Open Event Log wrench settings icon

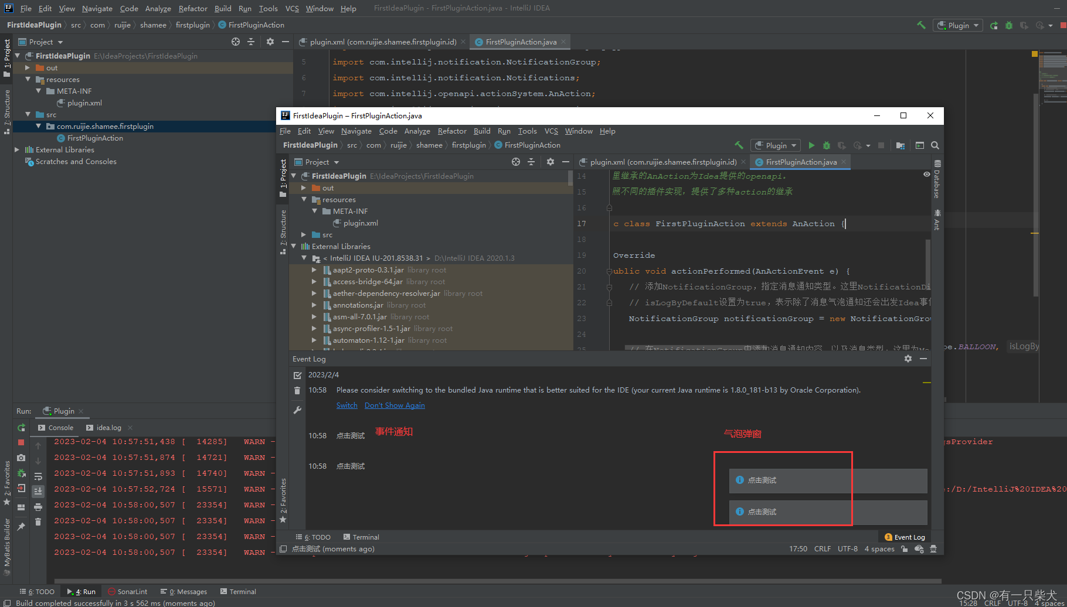[297, 410]
